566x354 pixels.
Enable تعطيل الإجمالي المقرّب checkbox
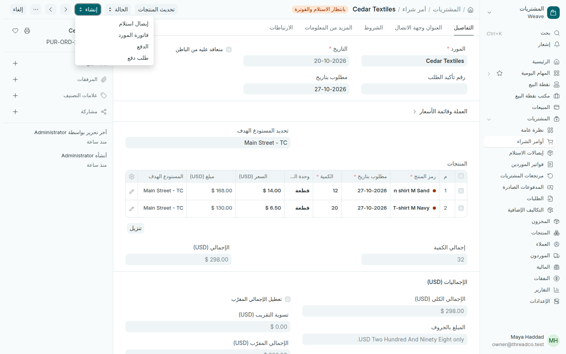point(288,299)
